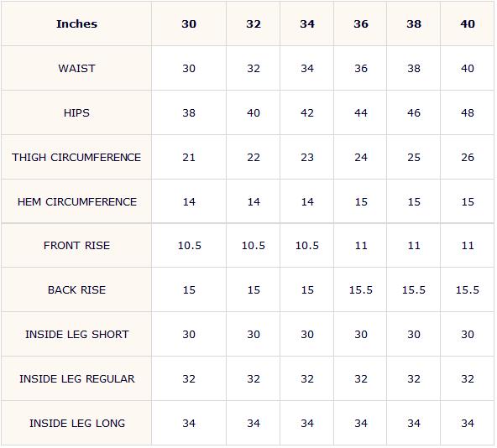Click hips value 38 under size 30

coord(189,112)
